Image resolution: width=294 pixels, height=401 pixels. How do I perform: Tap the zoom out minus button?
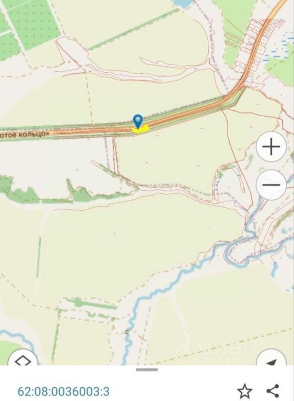point(271,185)
